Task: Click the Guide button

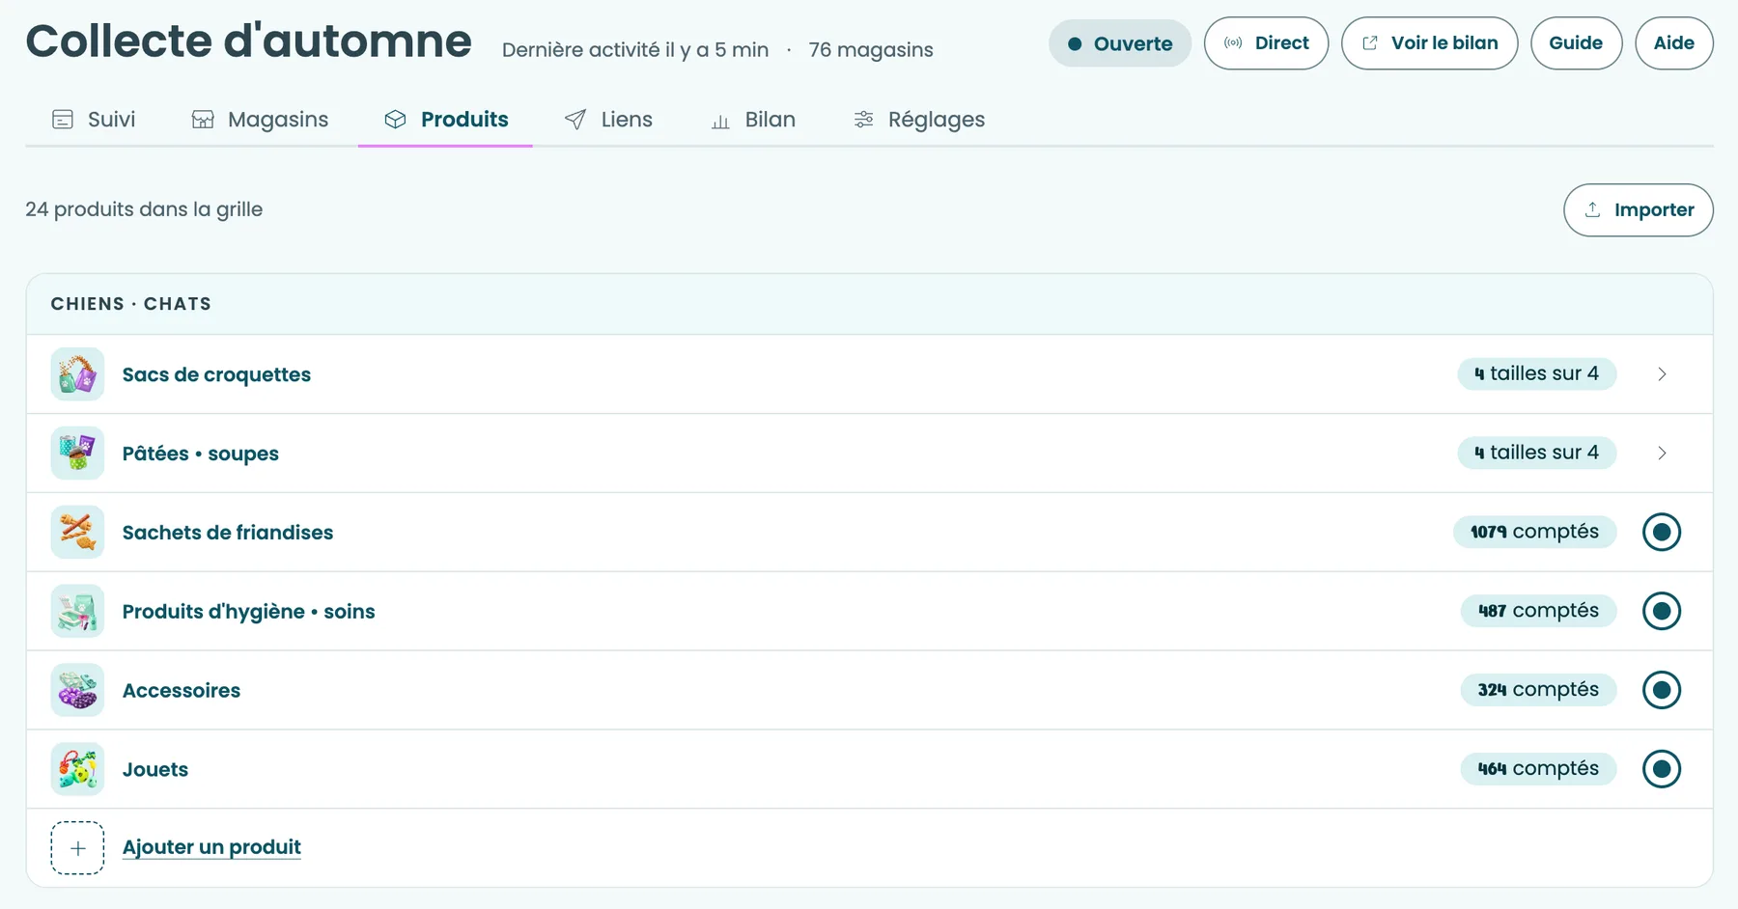Action: [x=1576, y=43]
